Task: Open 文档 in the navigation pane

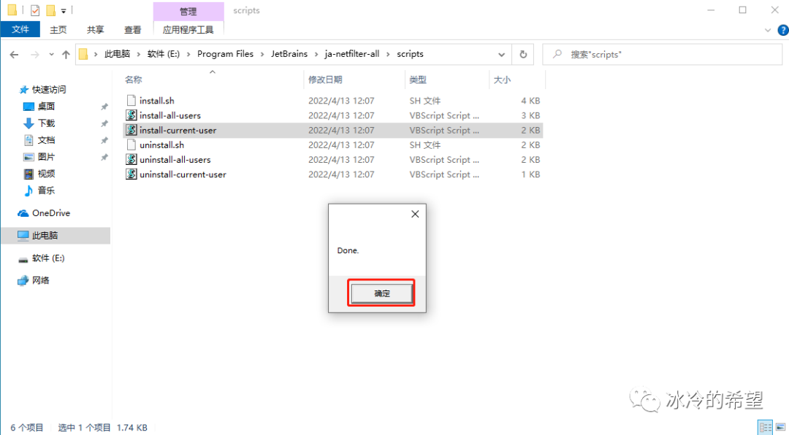Action: (x=46, y=140)
